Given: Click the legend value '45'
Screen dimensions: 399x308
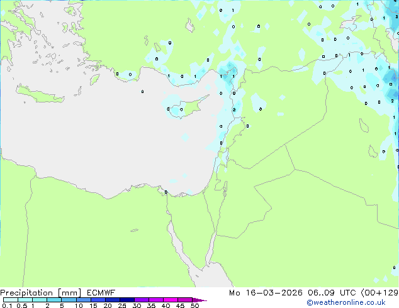Looking at the screenshot, I should point(180,305).
